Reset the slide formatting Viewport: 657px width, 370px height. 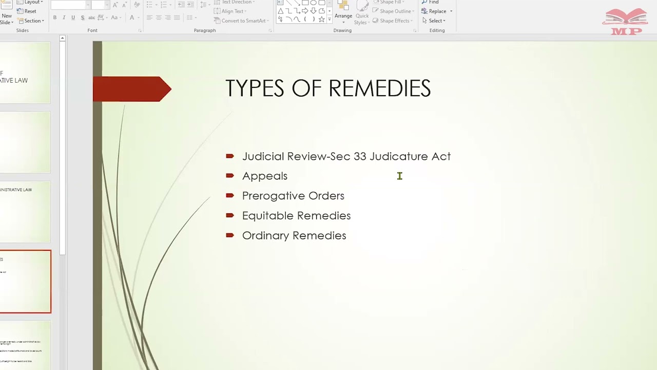tap(27, 11)
